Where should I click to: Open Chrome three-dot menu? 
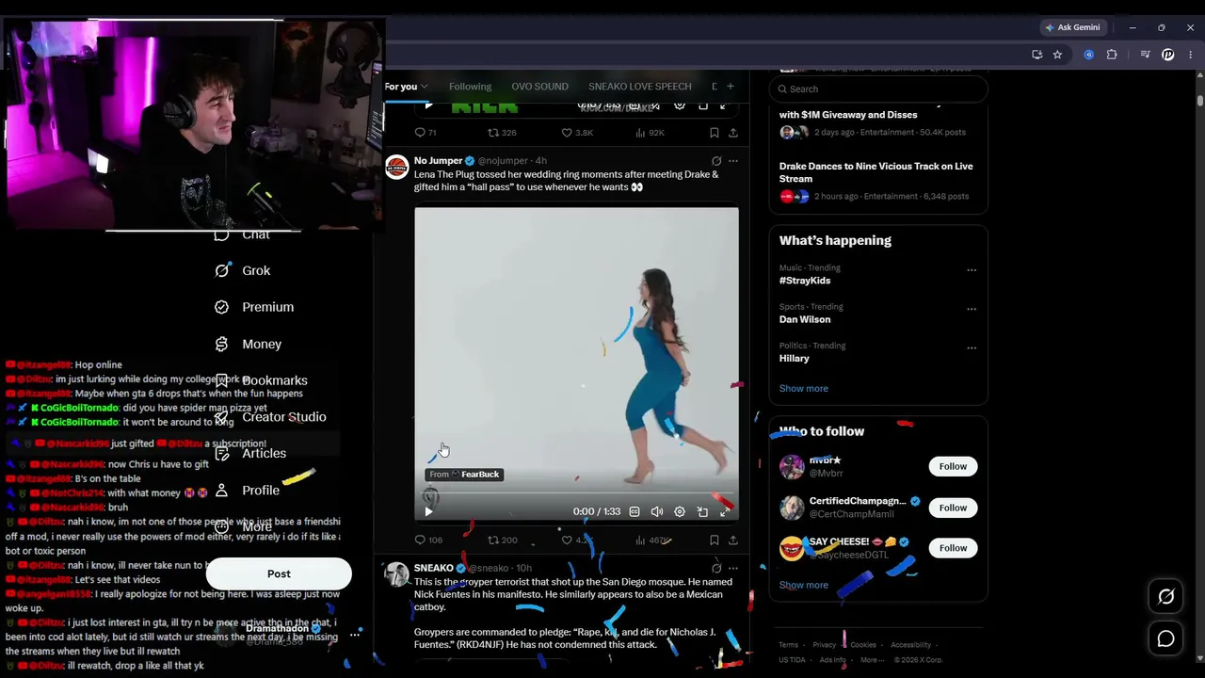tap(1190, 55)
